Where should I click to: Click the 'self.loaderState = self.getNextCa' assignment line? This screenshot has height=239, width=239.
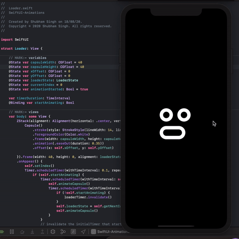point(88,206)
